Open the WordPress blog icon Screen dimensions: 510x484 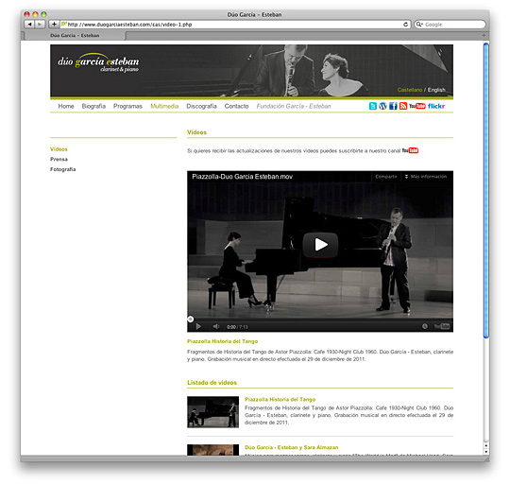382,106
